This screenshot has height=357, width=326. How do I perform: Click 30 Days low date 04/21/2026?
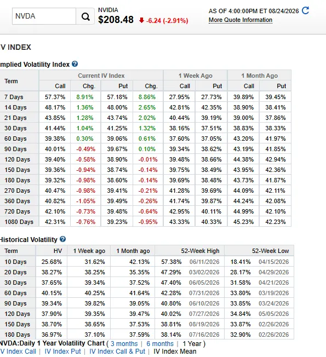[x=273, y=283]
